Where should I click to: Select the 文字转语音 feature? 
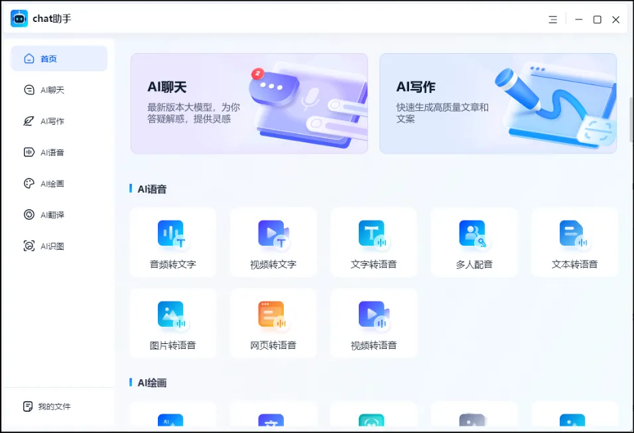tap(373, 242)
